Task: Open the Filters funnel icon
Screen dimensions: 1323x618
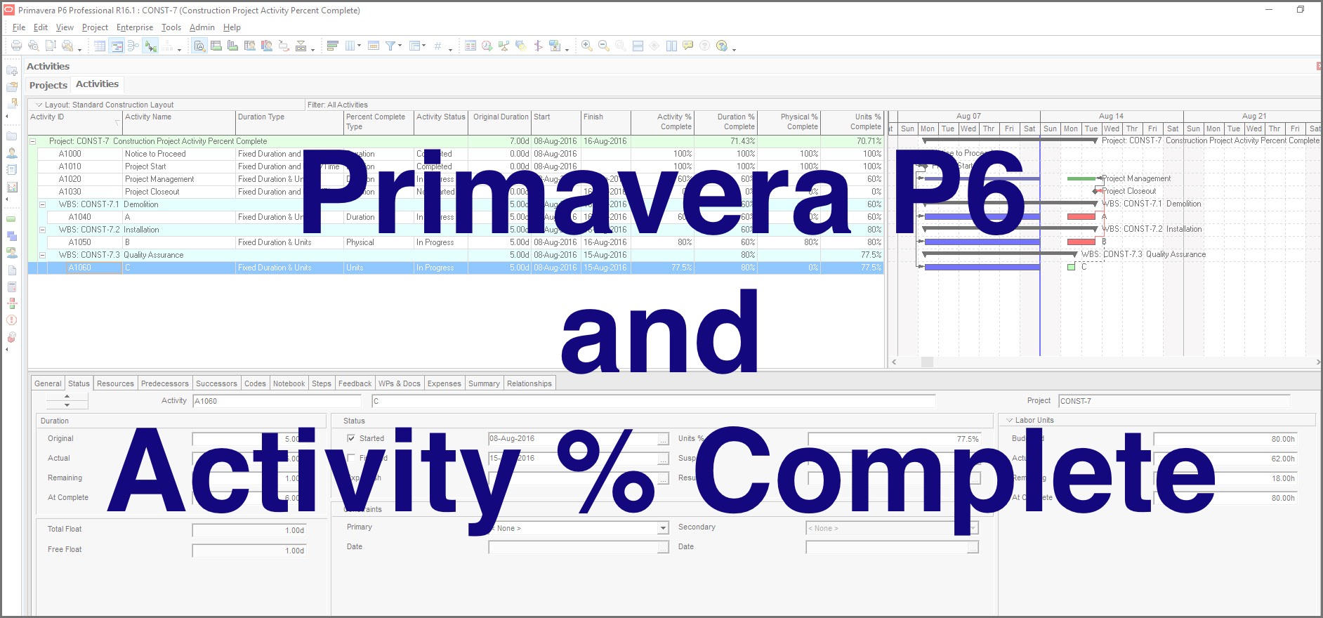Action: click(390, 46)
